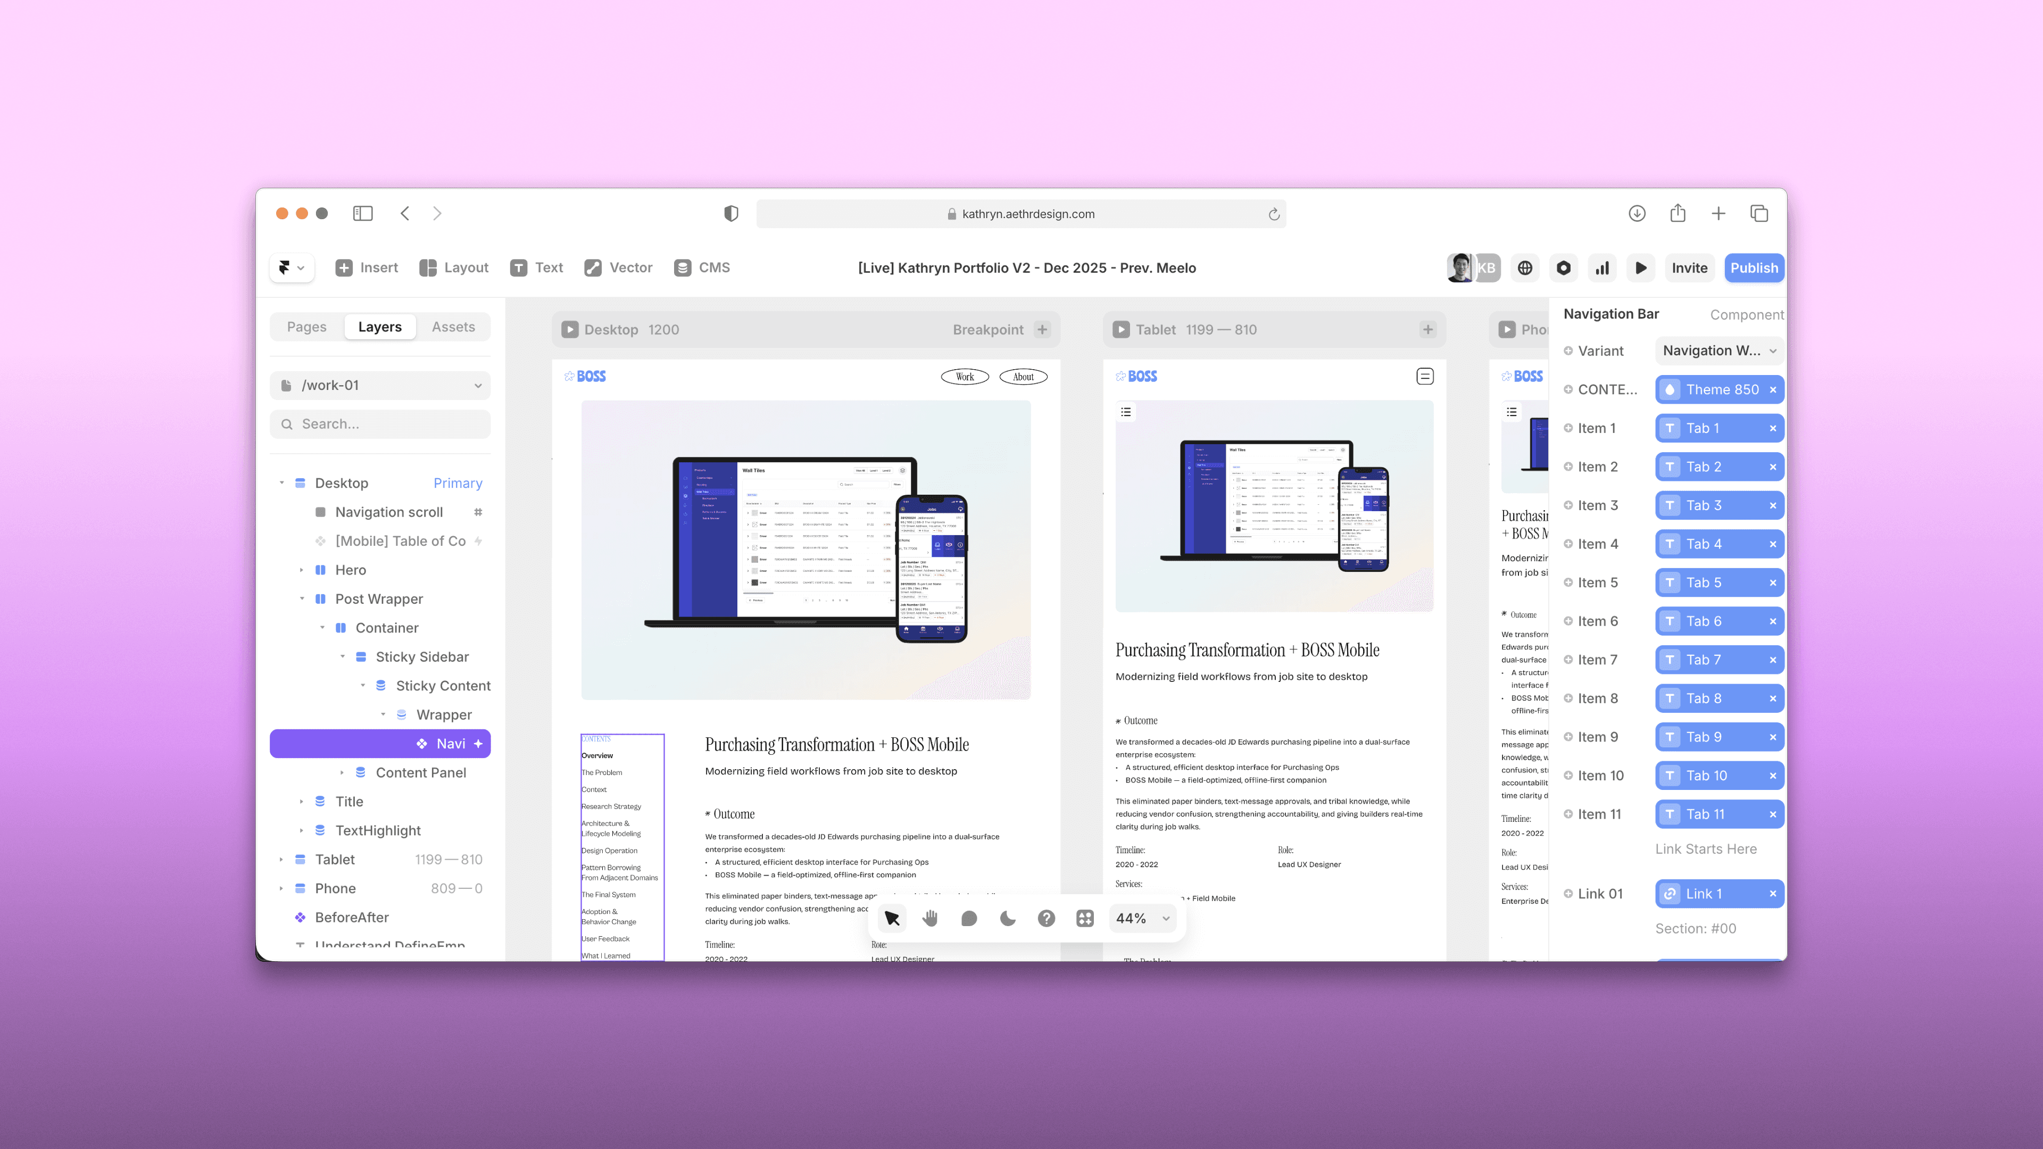Add a new Desktop breakpoint
Image resolution: width=2043 pixels, height=1149 pixels.
click(1042, 329)
